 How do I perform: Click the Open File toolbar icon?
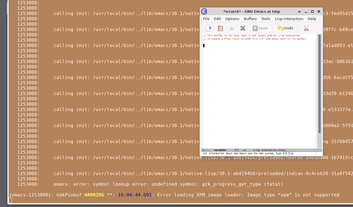[x=220, y=28]
